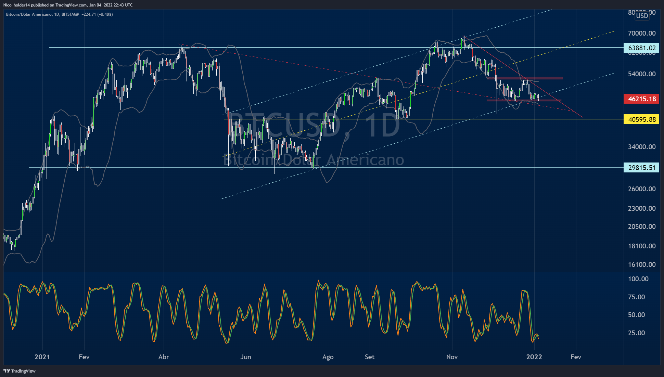Click the USD currency label
The image size is (664, 377).
[x=642, y=16]
